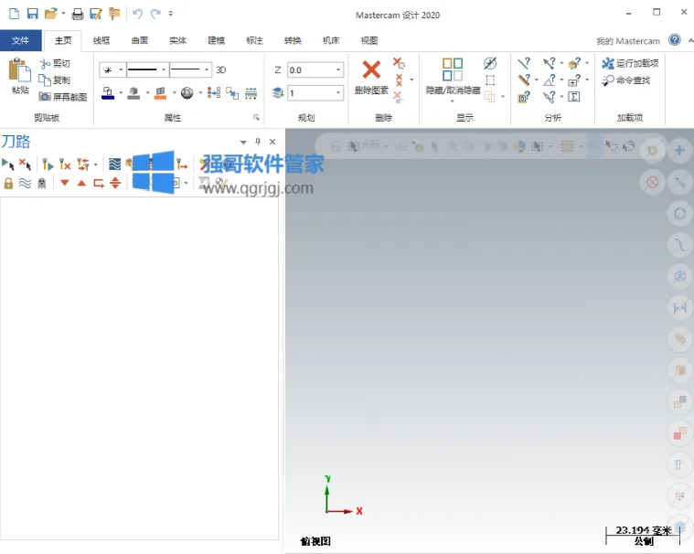Click the plus AutoCursor icon in right toolbar
694x554 pixels.
[680, 151]
